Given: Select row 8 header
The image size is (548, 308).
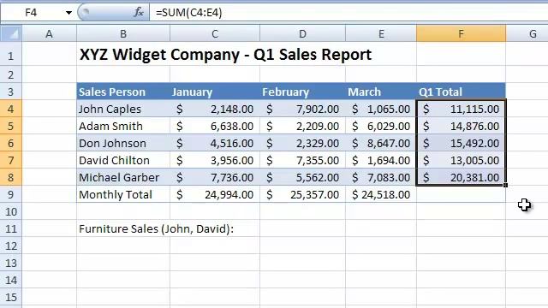Looking at the screenshot, I should pyautogui.click(x=11, y=177).
